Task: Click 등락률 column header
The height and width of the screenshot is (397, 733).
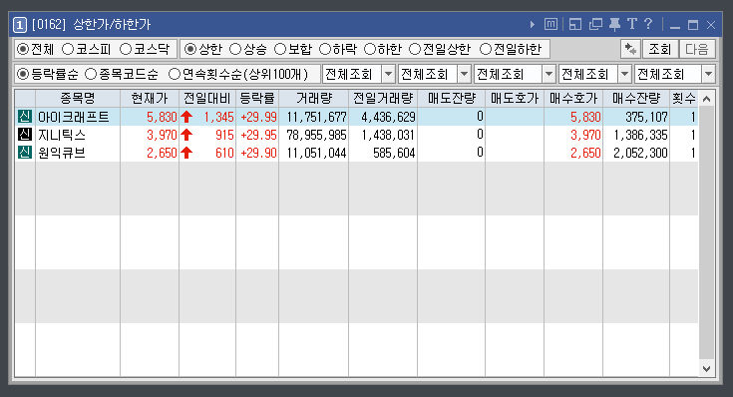Action: pos(257,98)
